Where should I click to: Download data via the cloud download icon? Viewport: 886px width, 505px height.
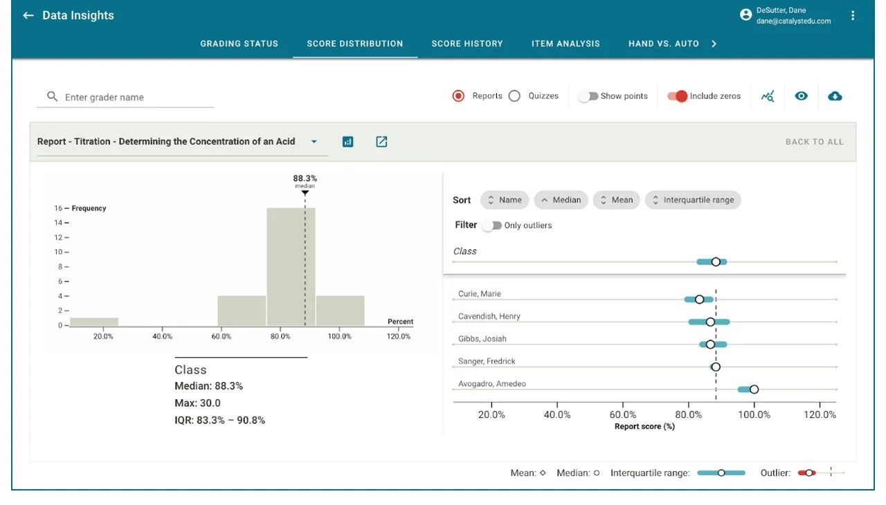(835, 96)
